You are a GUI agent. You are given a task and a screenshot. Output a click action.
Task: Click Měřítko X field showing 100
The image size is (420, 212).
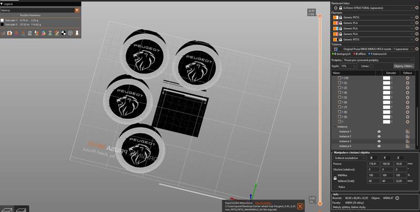click(373, 175)
